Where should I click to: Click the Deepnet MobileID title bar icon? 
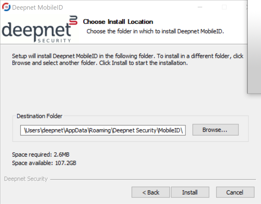pos(6,7)
